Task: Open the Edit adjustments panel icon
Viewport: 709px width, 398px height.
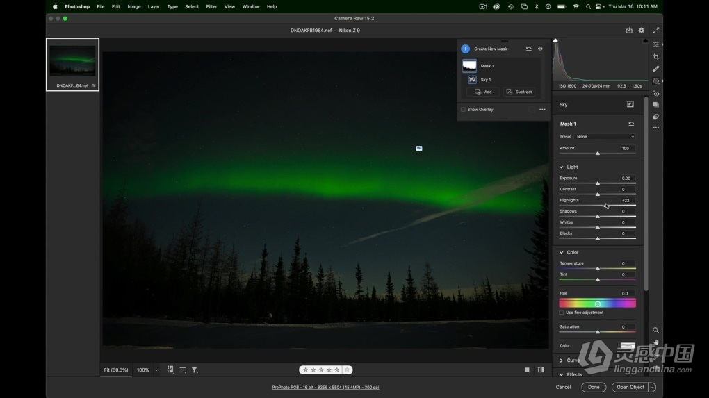Action: tap(655, 44)
